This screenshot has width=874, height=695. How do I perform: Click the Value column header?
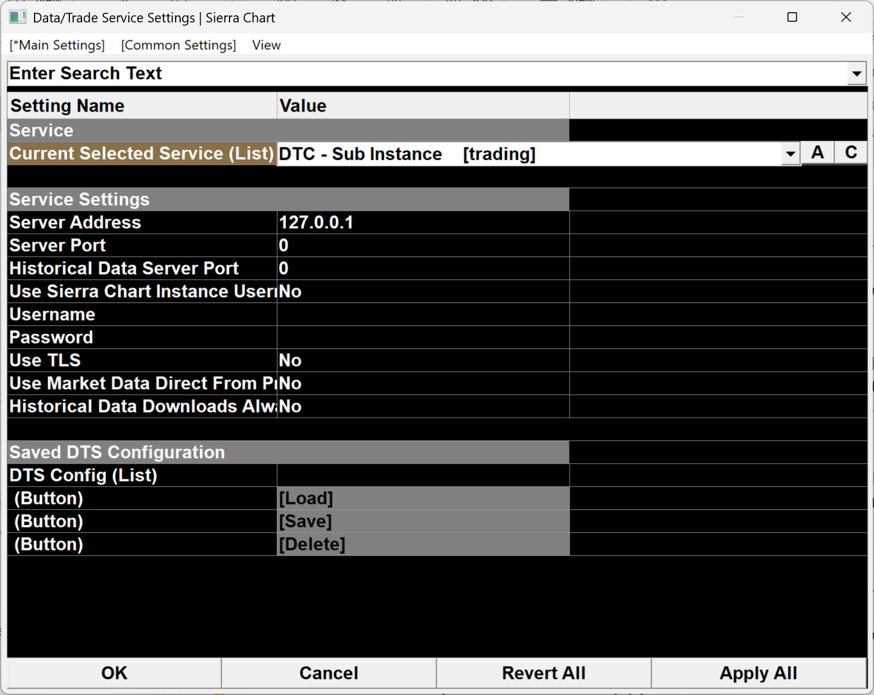point(423,106)
